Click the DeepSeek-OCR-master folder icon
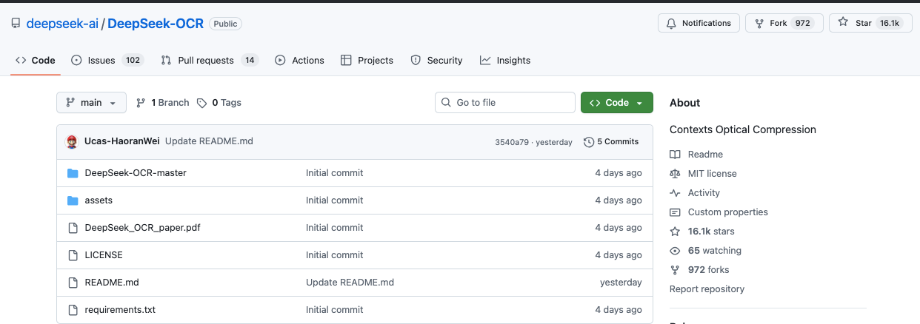The height and width of the screenshot is (324, 920). point(73,173)
